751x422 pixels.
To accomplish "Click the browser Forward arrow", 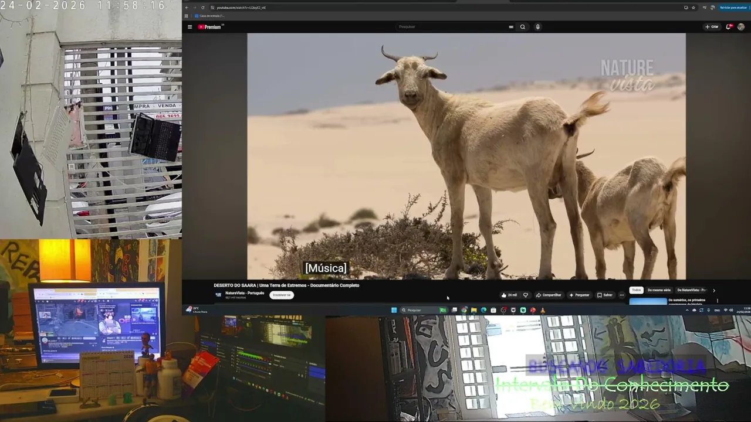I will 195,8.
